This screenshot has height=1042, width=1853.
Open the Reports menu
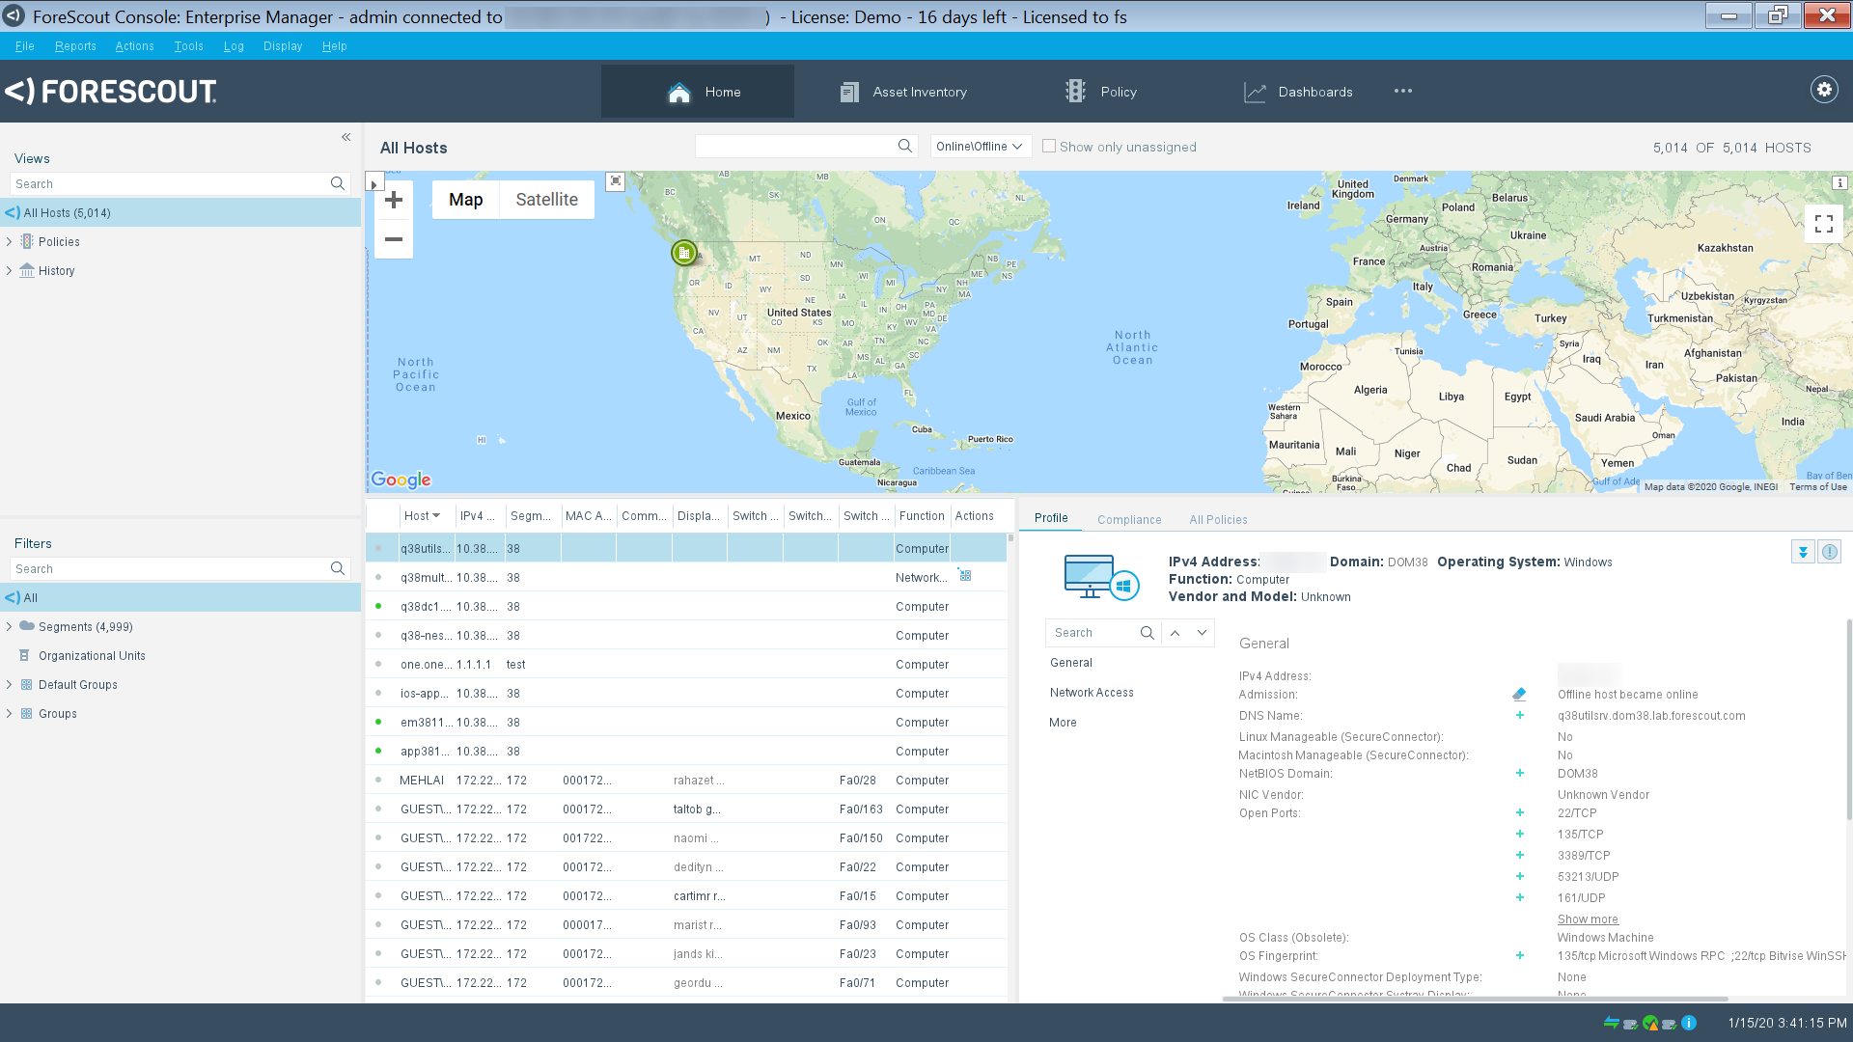[x=75, y=46]
